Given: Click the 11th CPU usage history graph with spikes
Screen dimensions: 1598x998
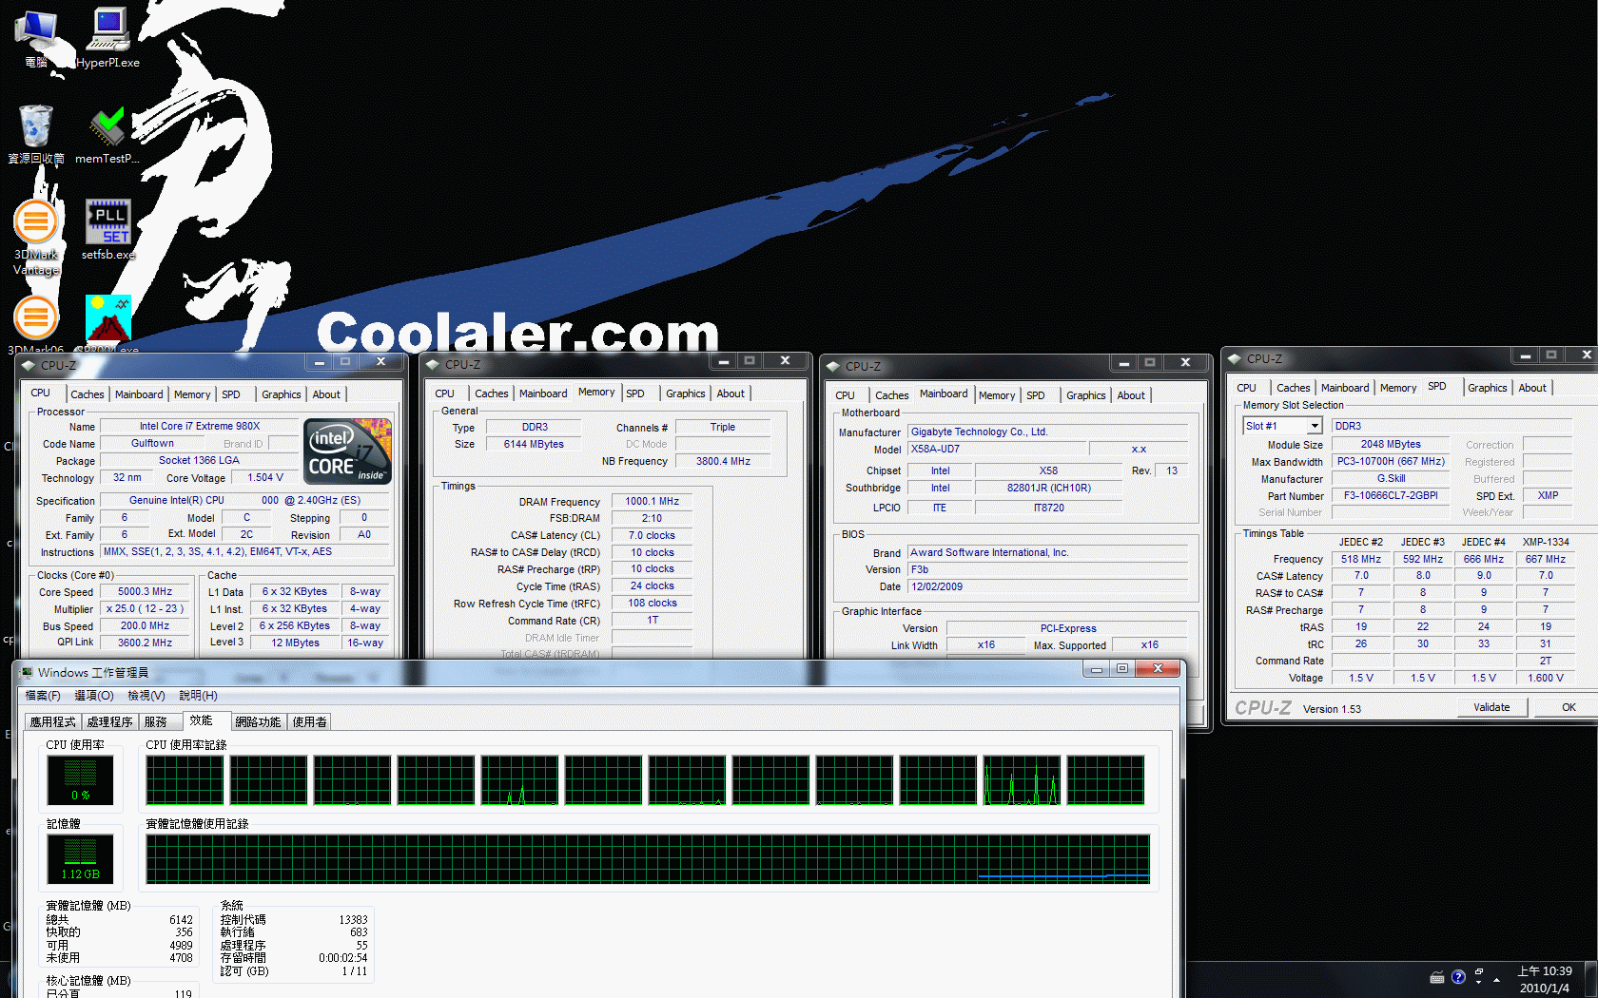Looking at the screenshot, I should (x=1022, y=780).
